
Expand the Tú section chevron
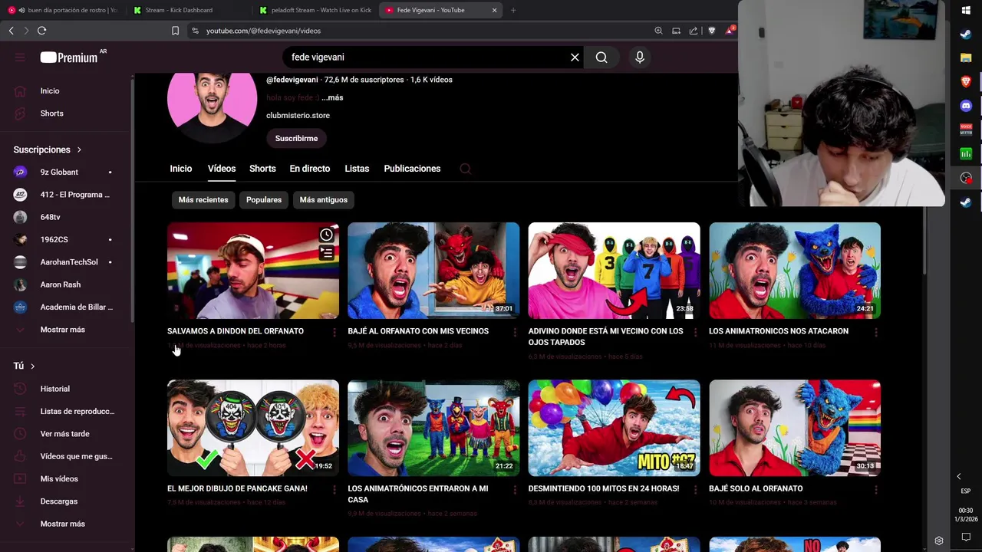32,366
